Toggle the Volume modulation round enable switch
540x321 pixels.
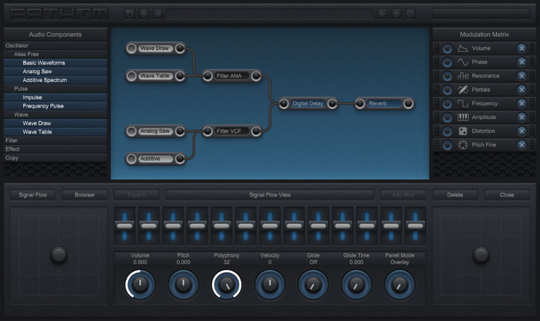pyautogui.click(x=447, y=48)
